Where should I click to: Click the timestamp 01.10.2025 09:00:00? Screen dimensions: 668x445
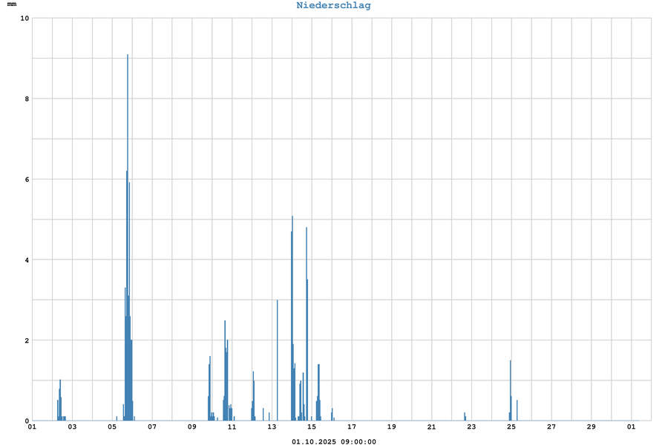point(333,441)
